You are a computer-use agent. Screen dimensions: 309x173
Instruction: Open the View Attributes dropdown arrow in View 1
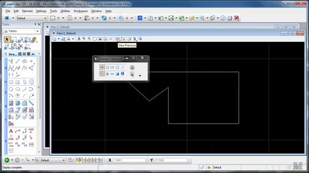[58, 39]
